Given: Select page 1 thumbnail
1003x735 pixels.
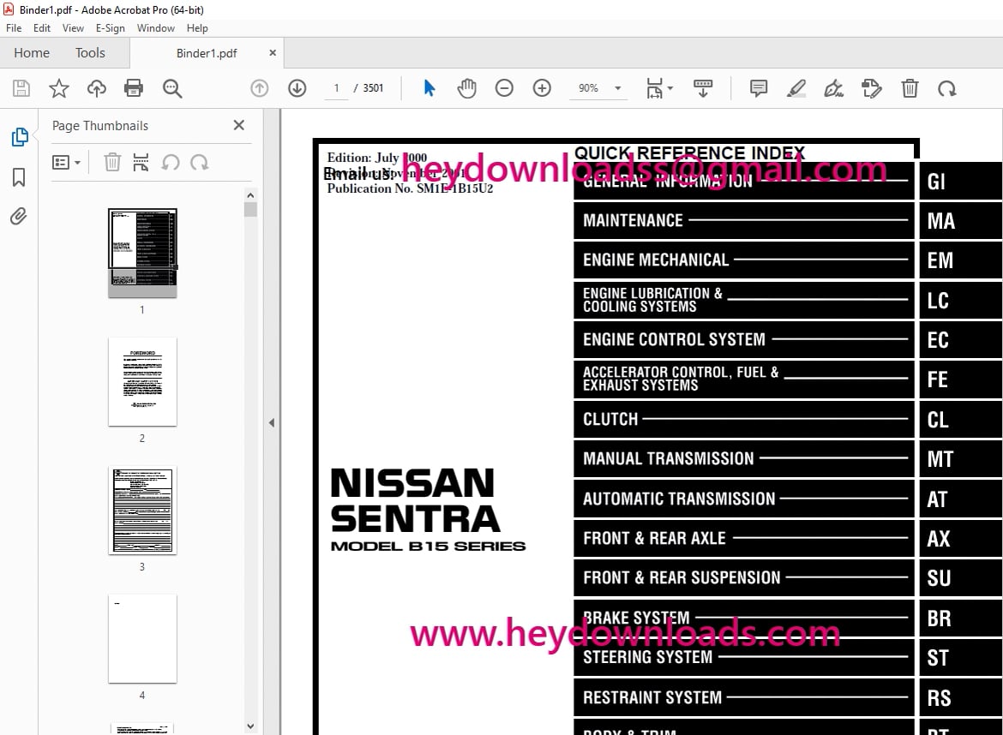Looking at the screenshot, I should coord(142,253).
